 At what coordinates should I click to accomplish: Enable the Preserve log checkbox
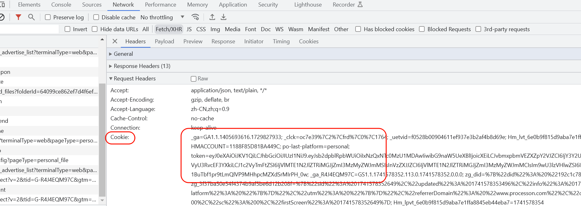(x=48, y=17)
